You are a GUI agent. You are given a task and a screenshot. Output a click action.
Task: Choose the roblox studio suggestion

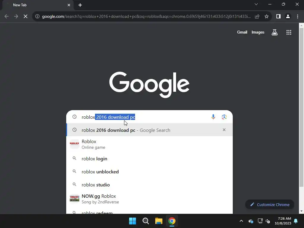click(149, 185)
